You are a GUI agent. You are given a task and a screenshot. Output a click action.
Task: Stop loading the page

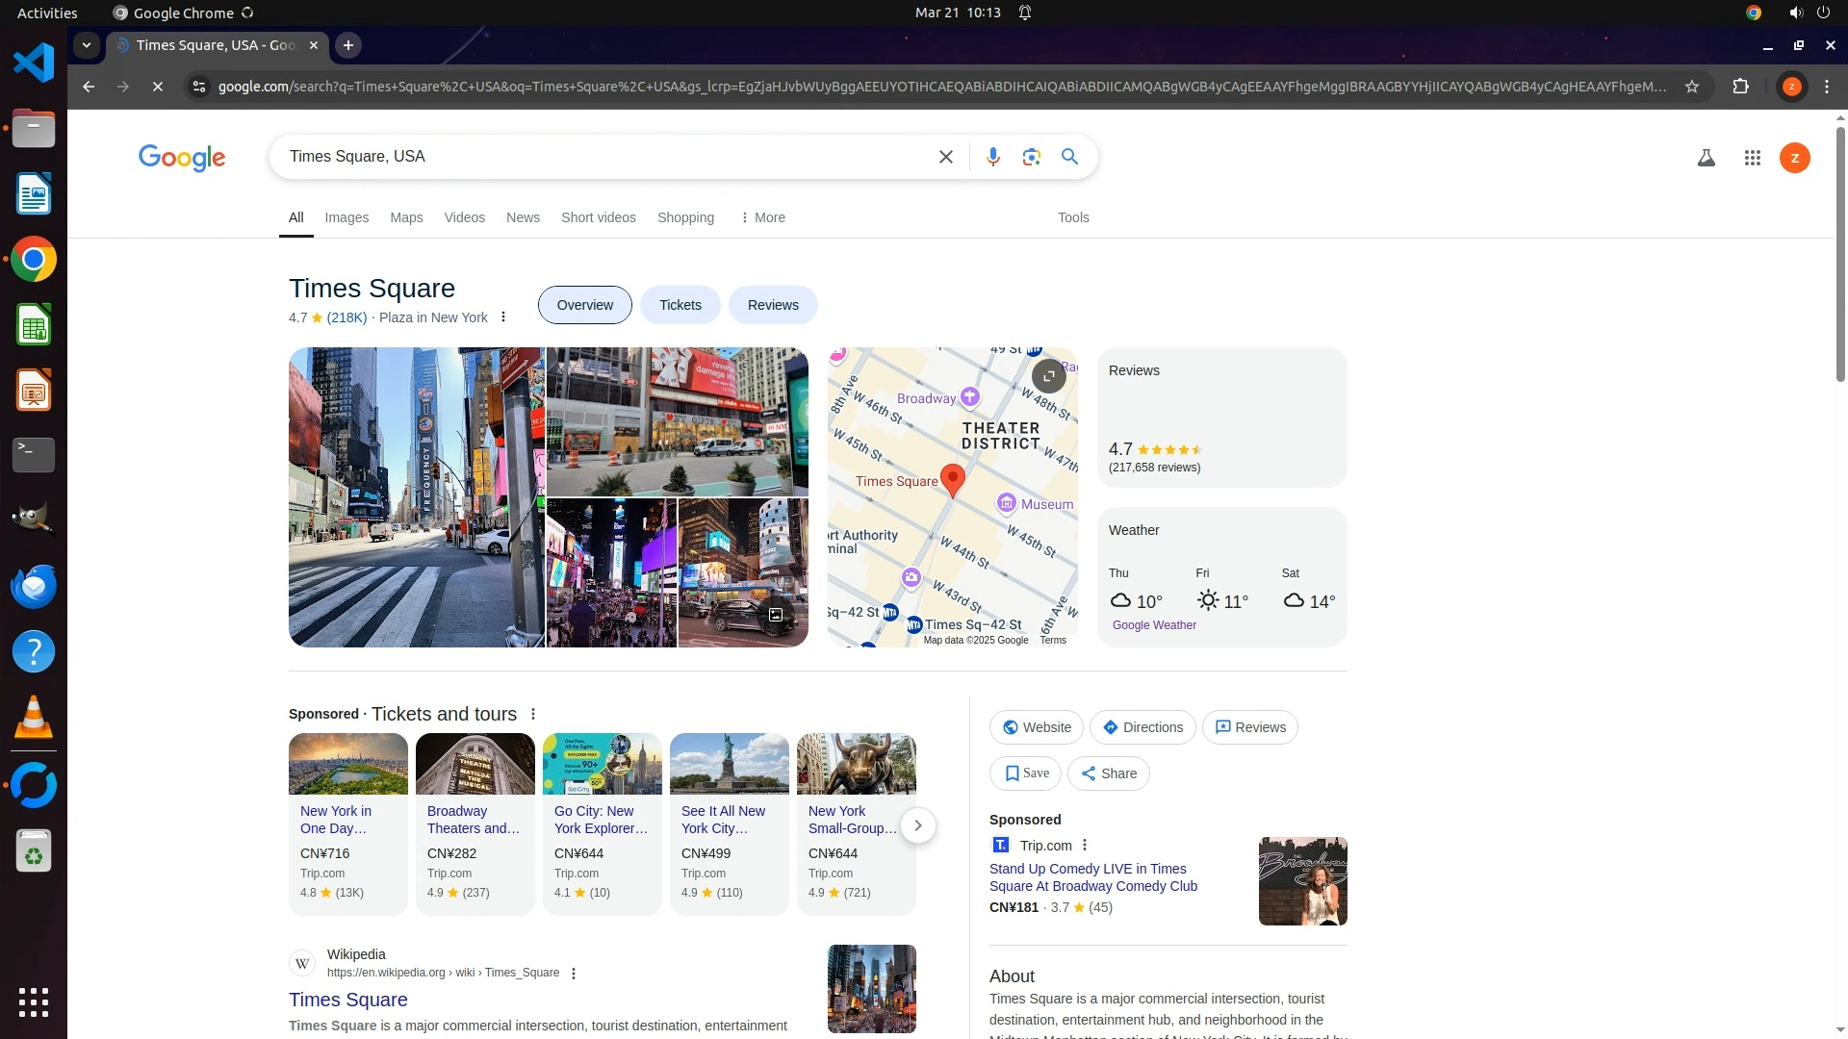(158, 87)
